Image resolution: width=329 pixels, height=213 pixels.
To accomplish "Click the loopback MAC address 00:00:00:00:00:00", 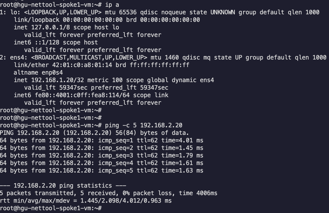I will (93, 20).
